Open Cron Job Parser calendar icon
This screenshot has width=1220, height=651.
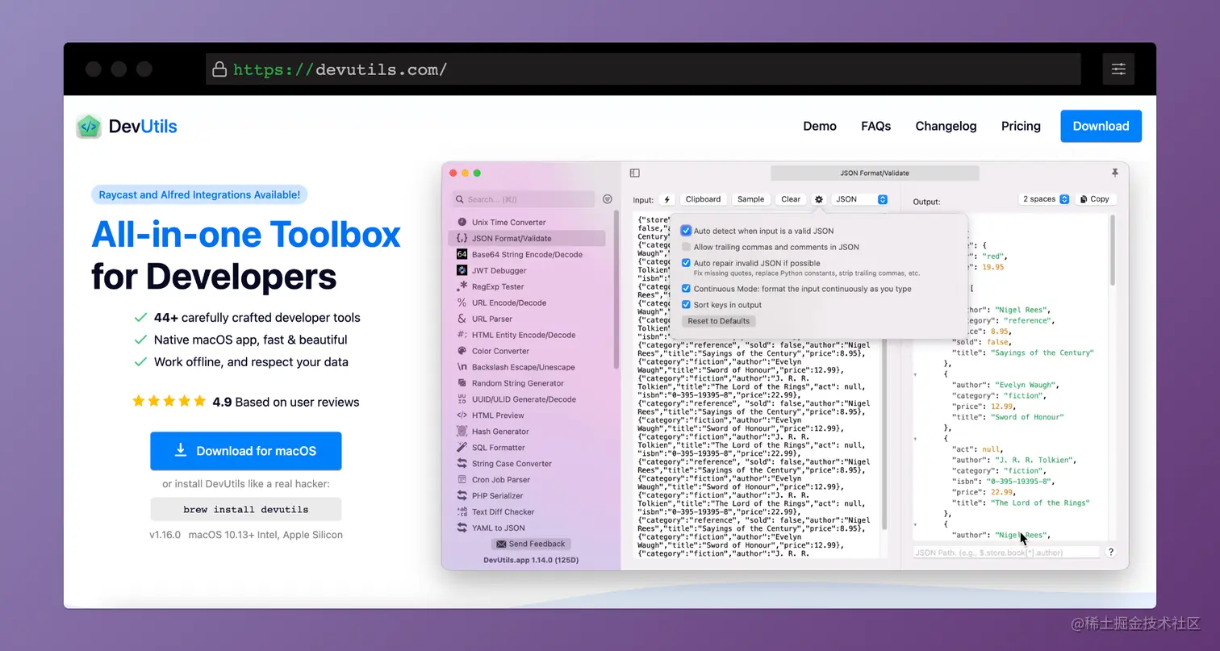(462, 480)
